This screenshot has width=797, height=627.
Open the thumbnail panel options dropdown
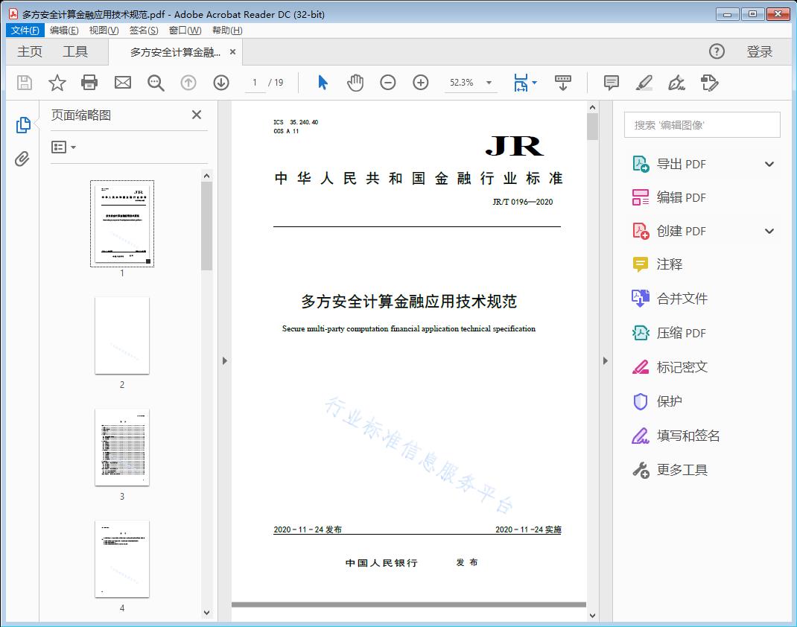63,147
